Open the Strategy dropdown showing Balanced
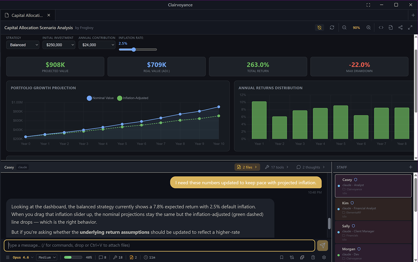The height and width of the screenshot is (262, 418). 23,45
